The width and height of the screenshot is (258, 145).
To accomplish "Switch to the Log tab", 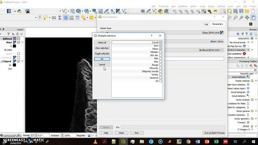I will [206, 24].
